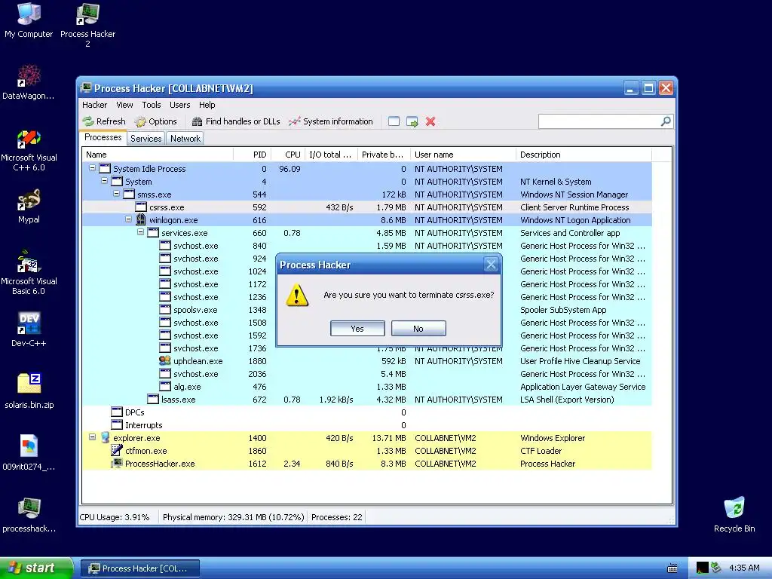Select the Interrupts row
772x579 pixels.
point(367,425)
